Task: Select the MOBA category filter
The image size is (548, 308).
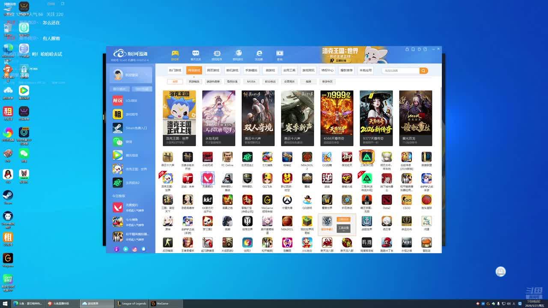Action: (251, 81)
